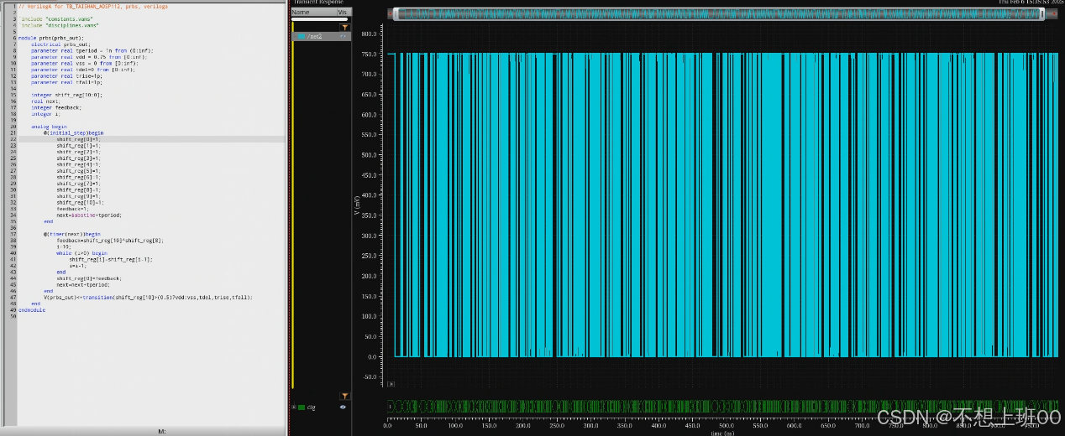This screenshot has width=1065, height=436.
Task: Click the time (ns) axis title
Action: 724,433
